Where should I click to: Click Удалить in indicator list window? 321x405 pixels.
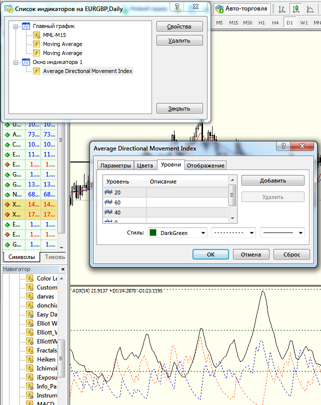179,40
